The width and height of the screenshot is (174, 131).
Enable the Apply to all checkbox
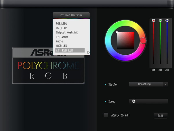click(106, 115)
